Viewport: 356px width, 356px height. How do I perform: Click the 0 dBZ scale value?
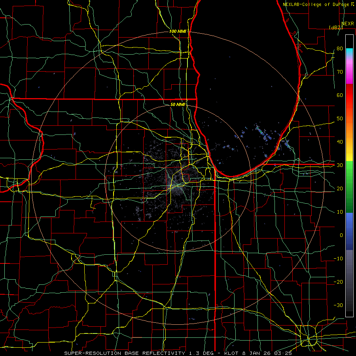[341, 235]
